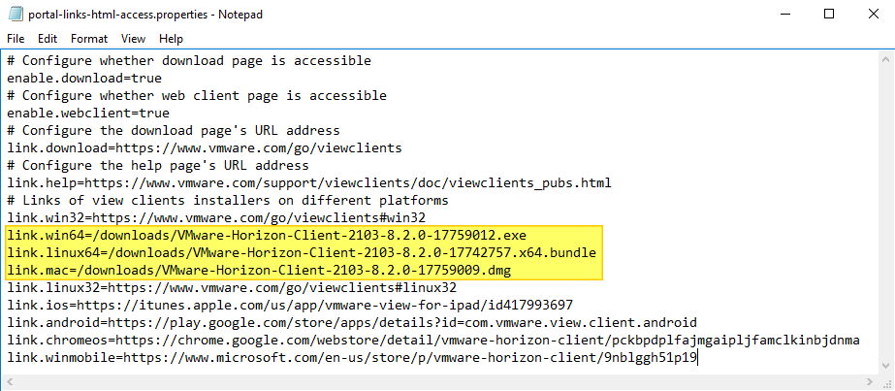Click the Notepad document icon in title bar

(14, 15)
